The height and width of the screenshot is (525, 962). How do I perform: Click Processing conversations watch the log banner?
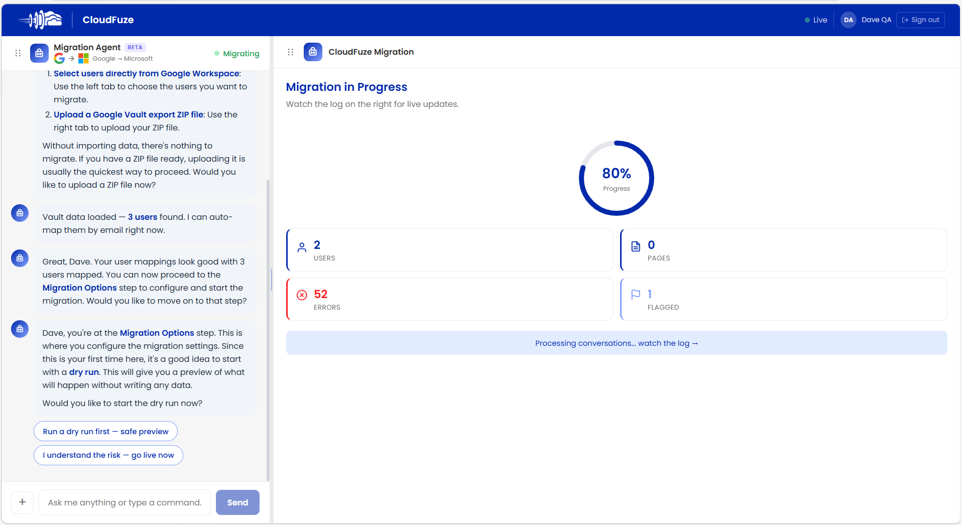coord(617,343)
